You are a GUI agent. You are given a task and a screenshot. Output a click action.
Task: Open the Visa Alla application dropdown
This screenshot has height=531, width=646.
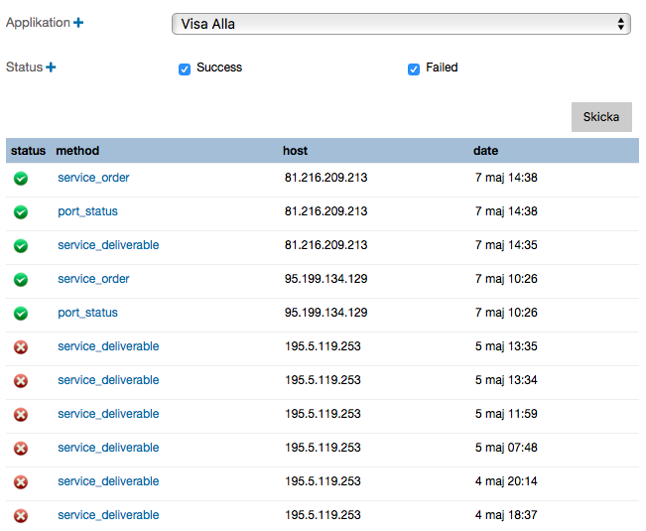tap(401, 24)
